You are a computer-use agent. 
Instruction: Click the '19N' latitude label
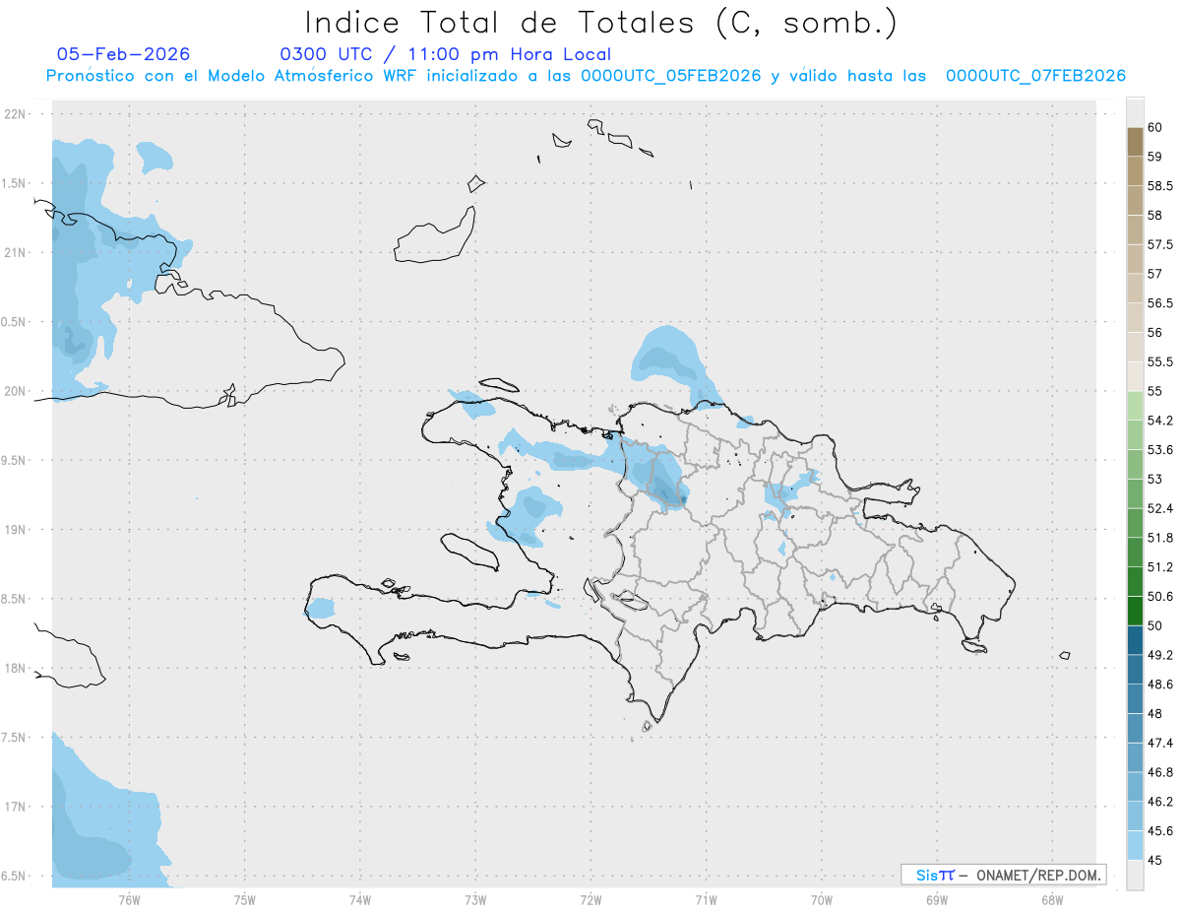(16, 529)
